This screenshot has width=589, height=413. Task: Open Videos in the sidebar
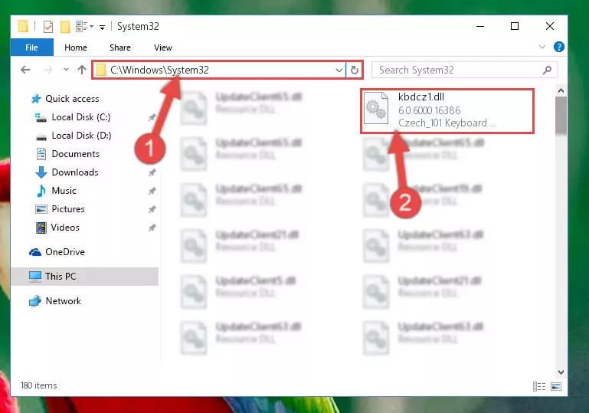tap(65, 228)
